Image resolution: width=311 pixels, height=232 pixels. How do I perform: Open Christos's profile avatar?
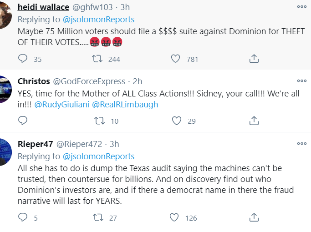click(5, 90)
